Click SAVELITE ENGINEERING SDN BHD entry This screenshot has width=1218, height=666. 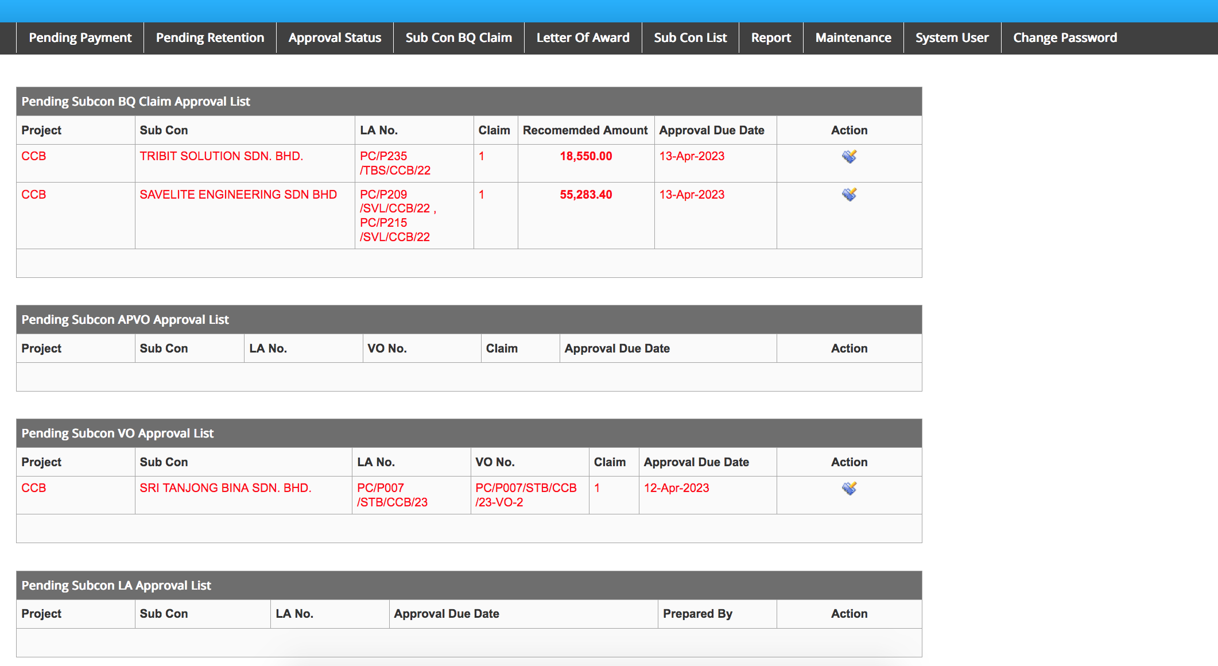(238, 195)
